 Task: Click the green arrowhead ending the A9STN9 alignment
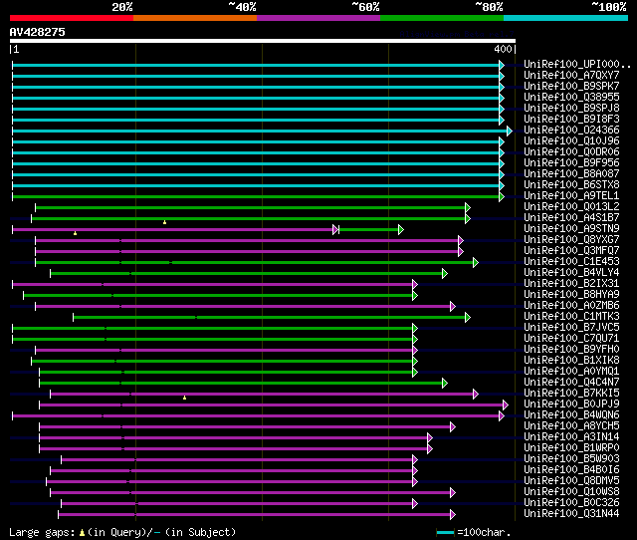pos(401,230)
